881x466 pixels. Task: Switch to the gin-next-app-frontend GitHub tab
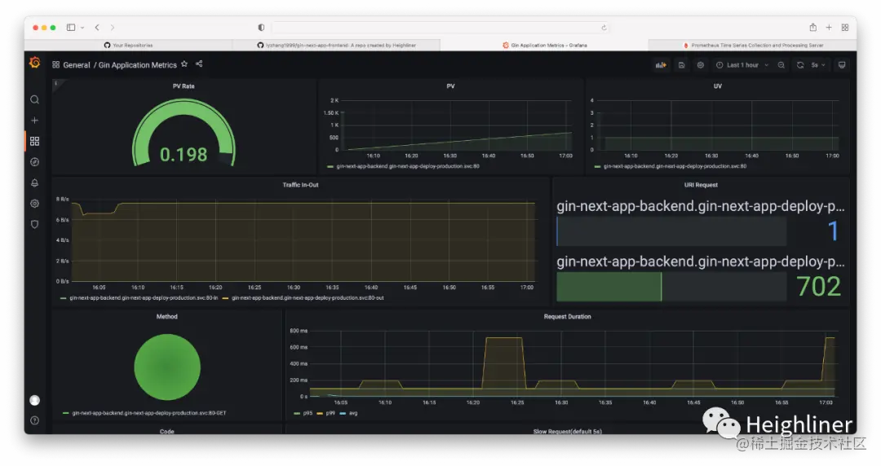coord(336,45)
